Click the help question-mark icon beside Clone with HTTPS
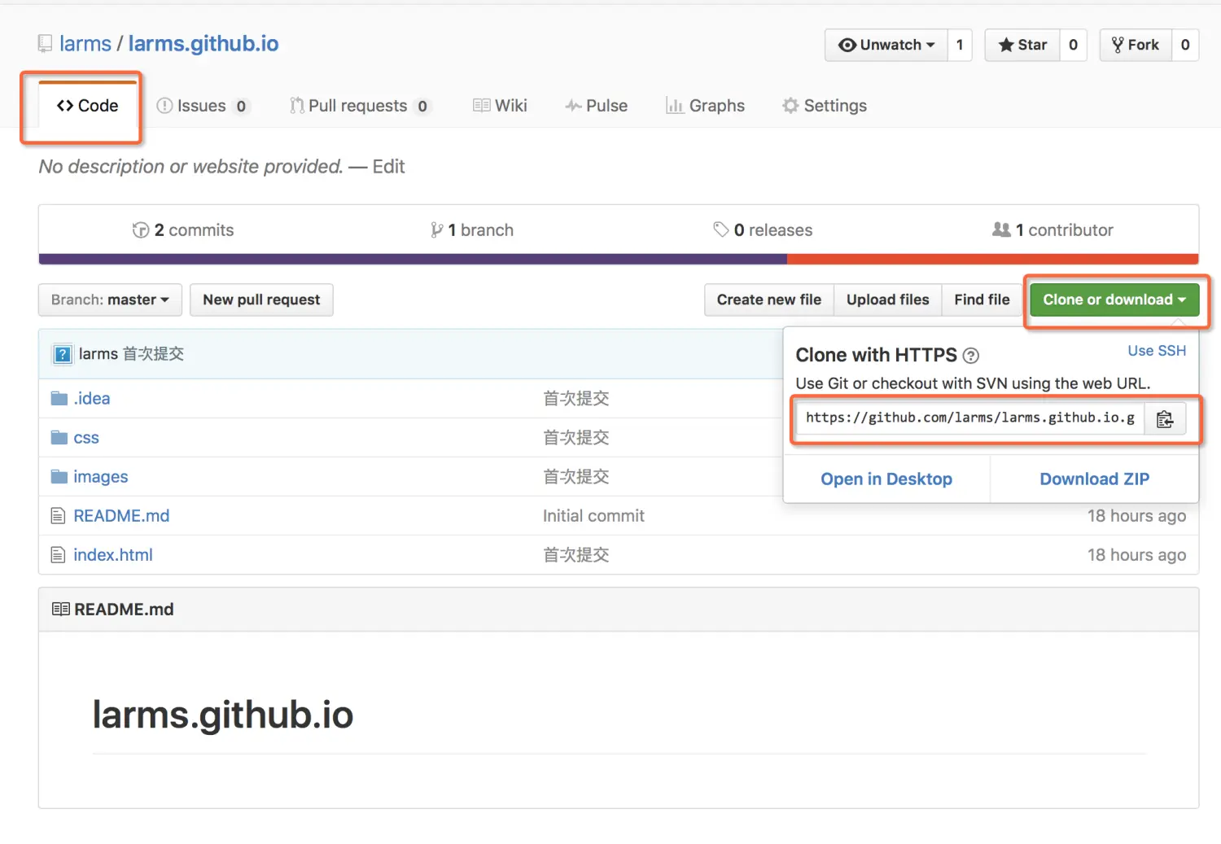 970,356
